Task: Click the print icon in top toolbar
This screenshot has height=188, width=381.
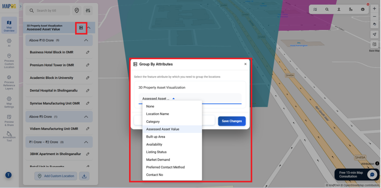Action: click(362, 9)
